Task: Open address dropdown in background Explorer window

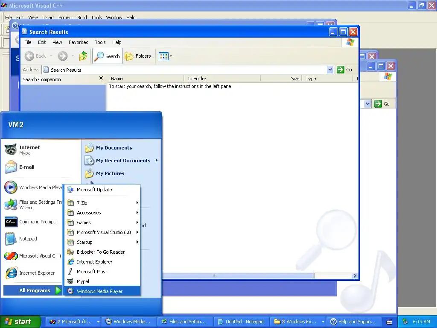Action: 367,104
